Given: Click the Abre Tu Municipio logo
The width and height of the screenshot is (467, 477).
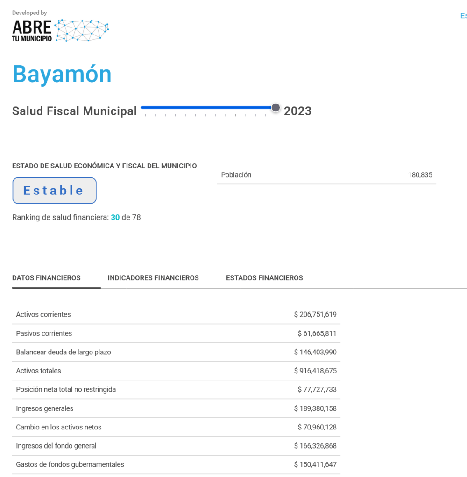Looking at the screenshot, I should point(61,31).
